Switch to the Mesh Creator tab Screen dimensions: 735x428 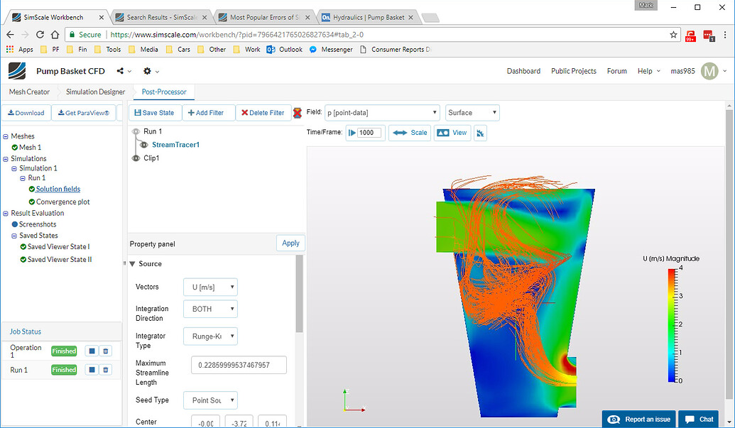(28, 92)
